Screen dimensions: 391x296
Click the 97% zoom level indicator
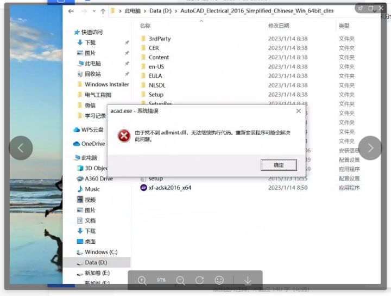tap(161, 280)
